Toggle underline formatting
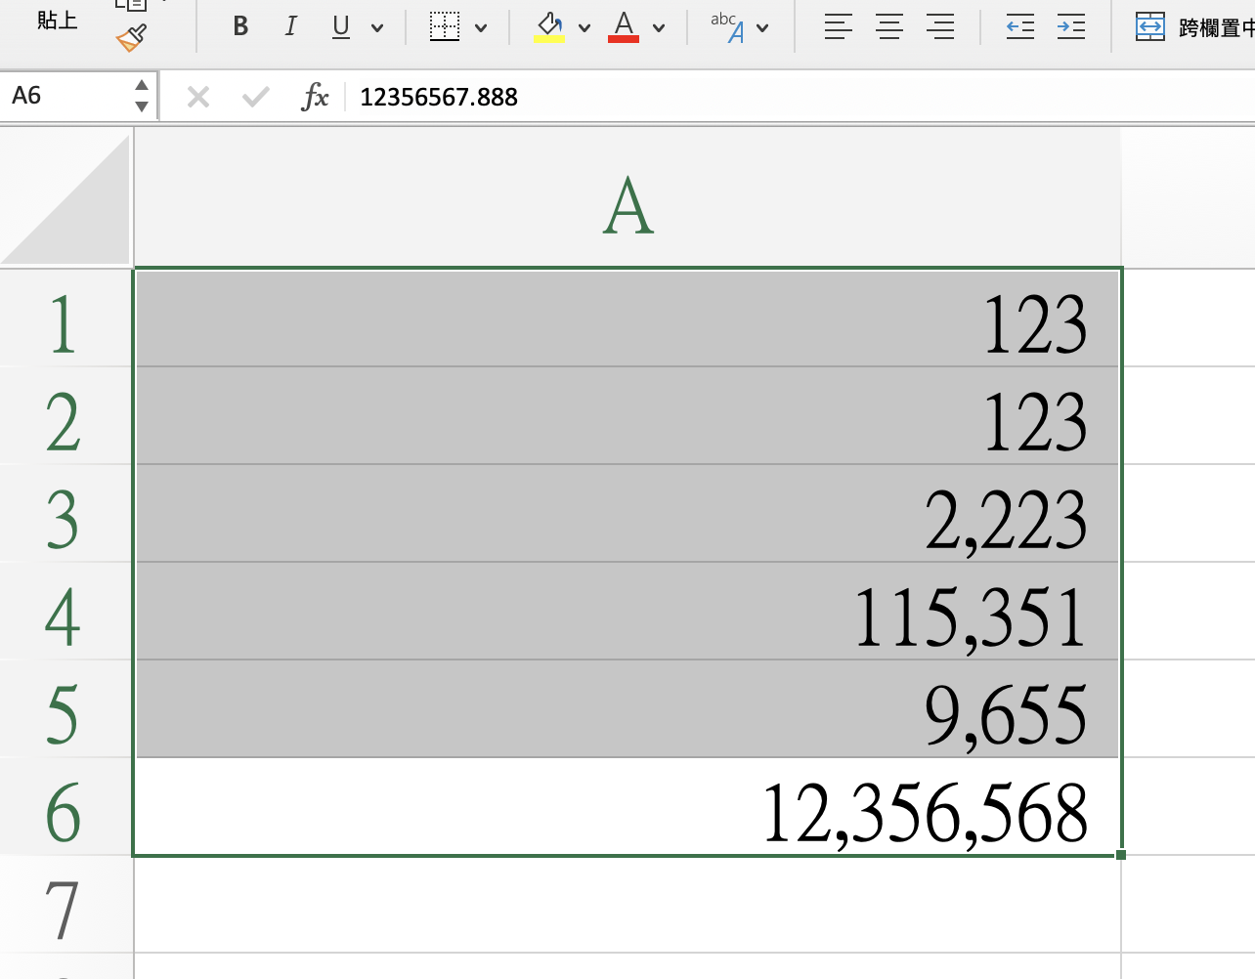Viewport: 1255px width, 979px height. (x=339, y=26)
